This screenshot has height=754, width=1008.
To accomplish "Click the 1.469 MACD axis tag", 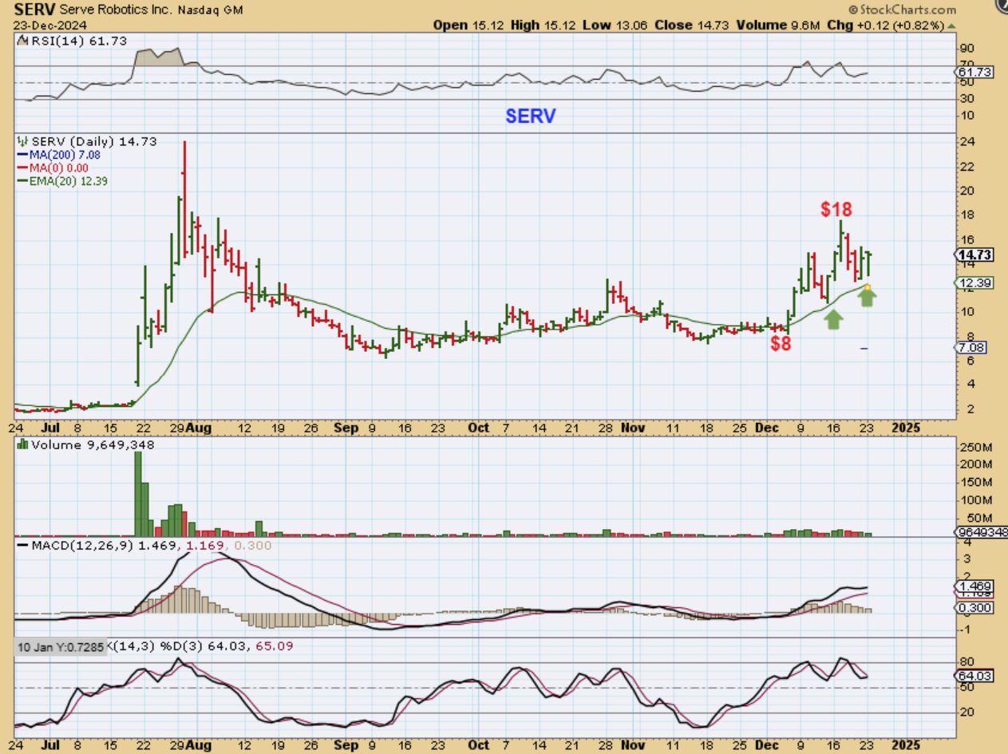I will (x=972, y=586).
